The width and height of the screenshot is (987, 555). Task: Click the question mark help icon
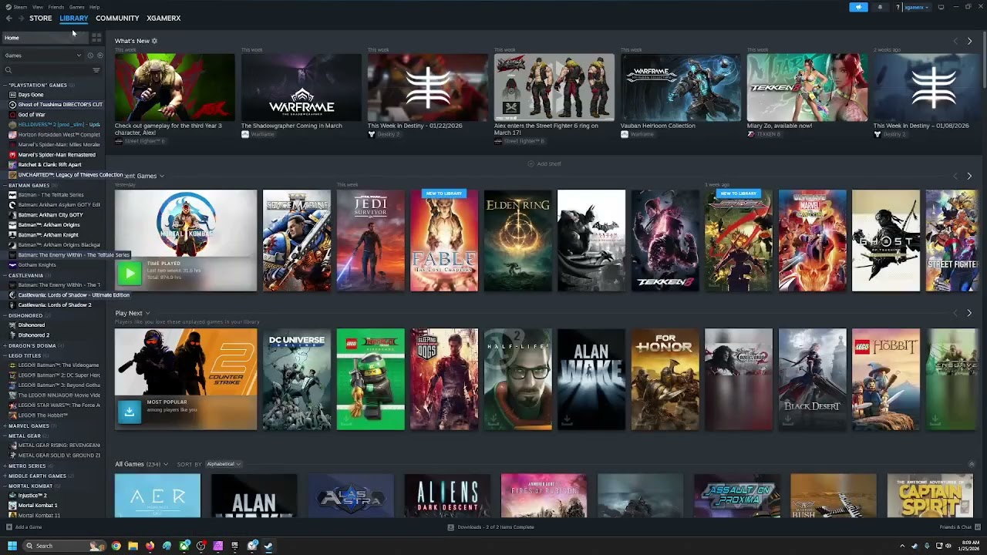(898, 7)
